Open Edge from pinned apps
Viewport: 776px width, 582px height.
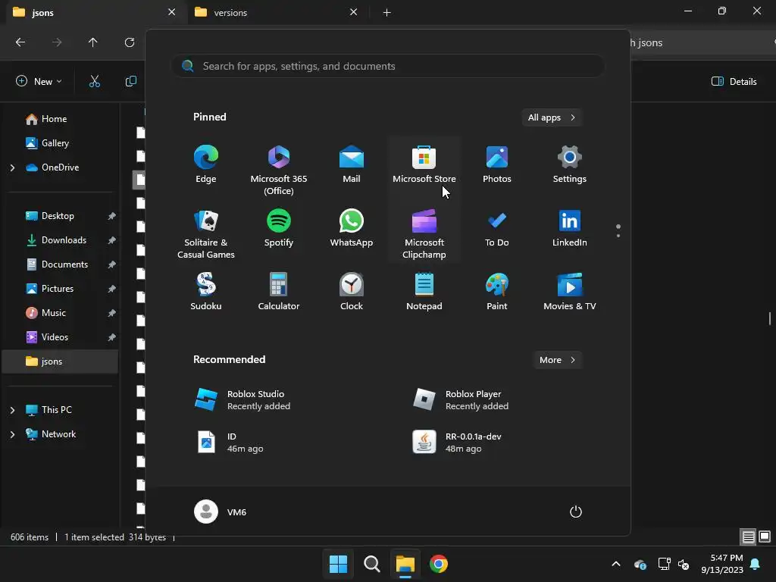(206, 164)
